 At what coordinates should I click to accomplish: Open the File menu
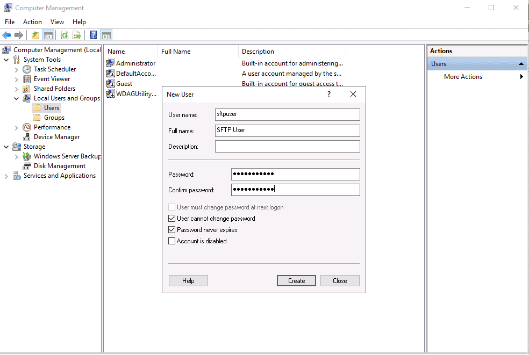tap(10, 22)
